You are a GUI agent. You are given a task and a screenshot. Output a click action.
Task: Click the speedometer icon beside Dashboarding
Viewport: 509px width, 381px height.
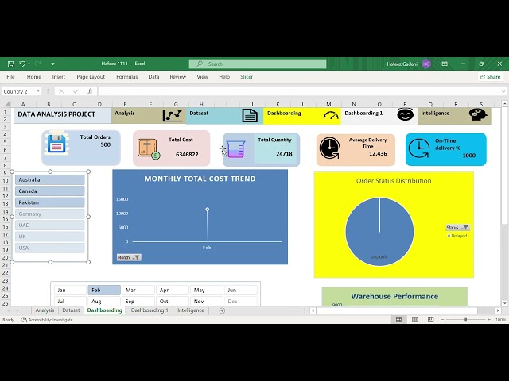(331, 116)
